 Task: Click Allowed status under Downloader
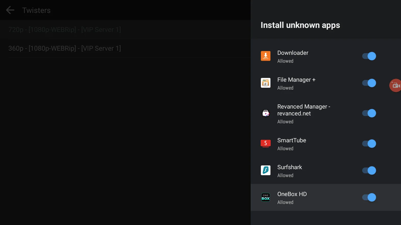(285, 61)
